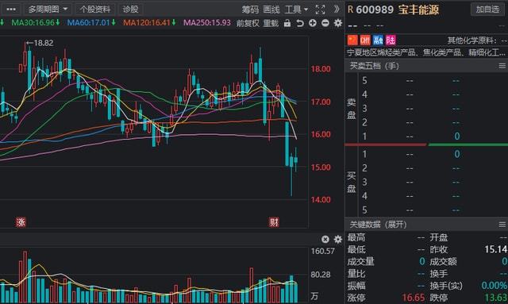Toggle 前复权 price adjustment mode
This screenshot has height=304, width=508.
pyautogui.click(x=248, y=23)
